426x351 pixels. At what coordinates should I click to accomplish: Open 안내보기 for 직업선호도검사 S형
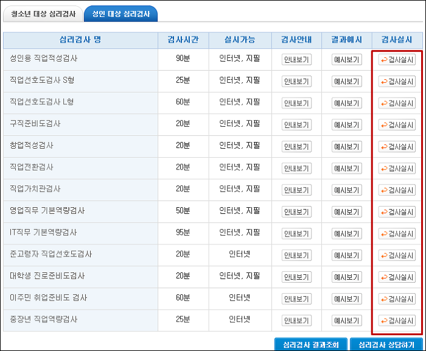tap(296, 82)
